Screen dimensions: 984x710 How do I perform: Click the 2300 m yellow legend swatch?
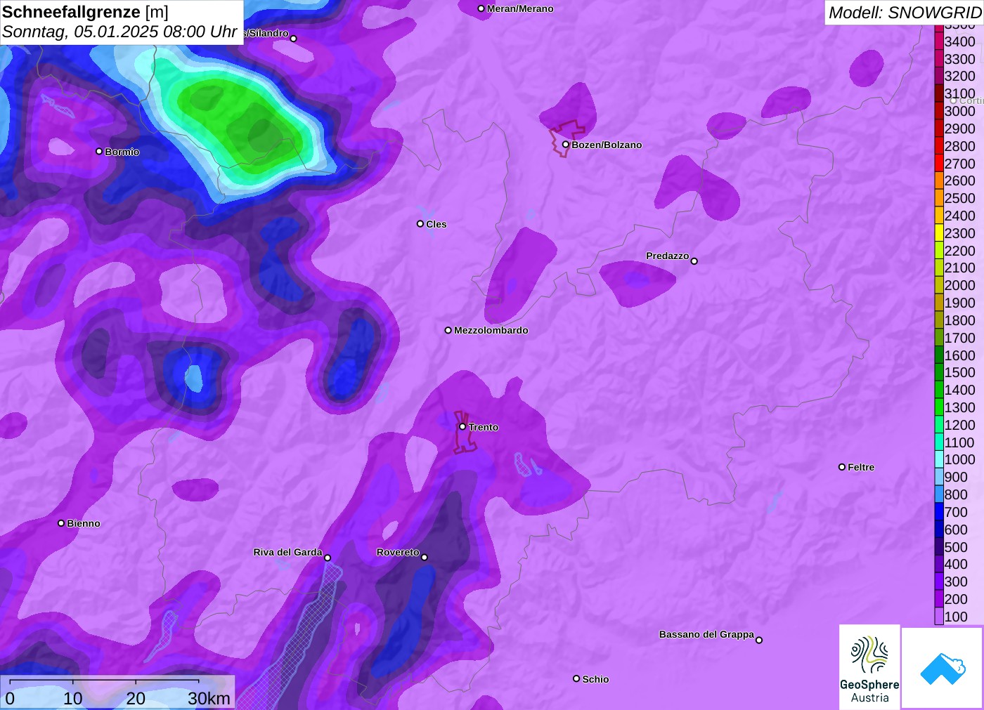point(939,233)
